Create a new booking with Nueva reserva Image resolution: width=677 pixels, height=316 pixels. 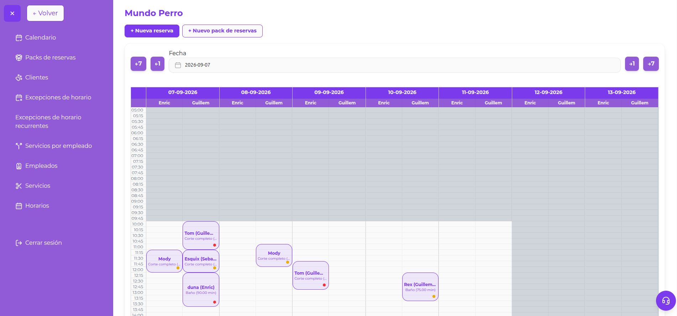pyautogui.click(x=152, y=31)
